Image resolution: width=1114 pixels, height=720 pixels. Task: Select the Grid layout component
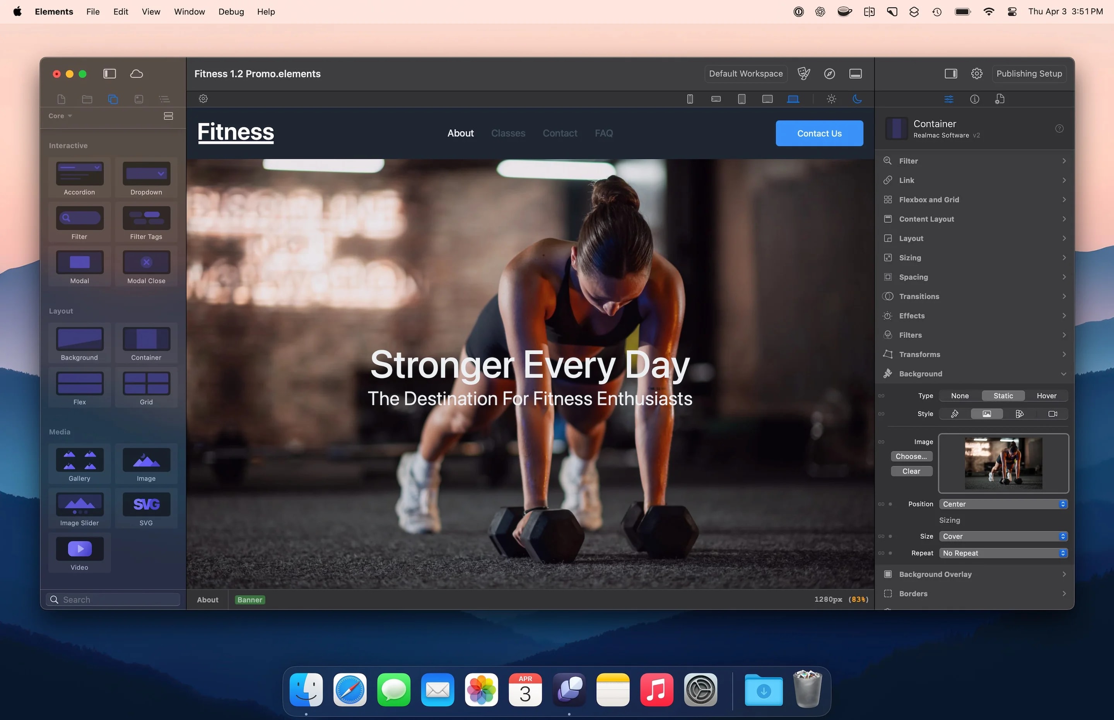pyautogui.click(x=146, y=388)
